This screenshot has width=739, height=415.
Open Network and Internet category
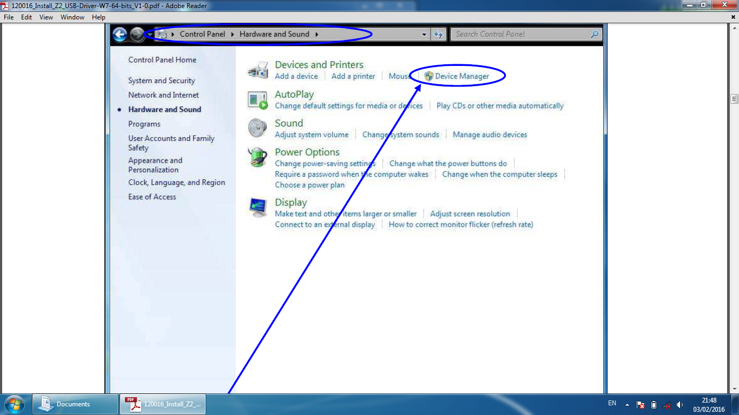point(163,95)
